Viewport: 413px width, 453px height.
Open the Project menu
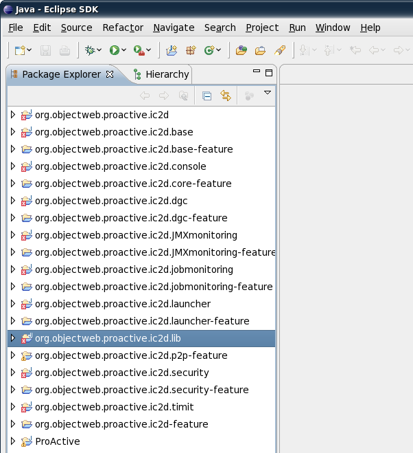[x=262, y=27]
